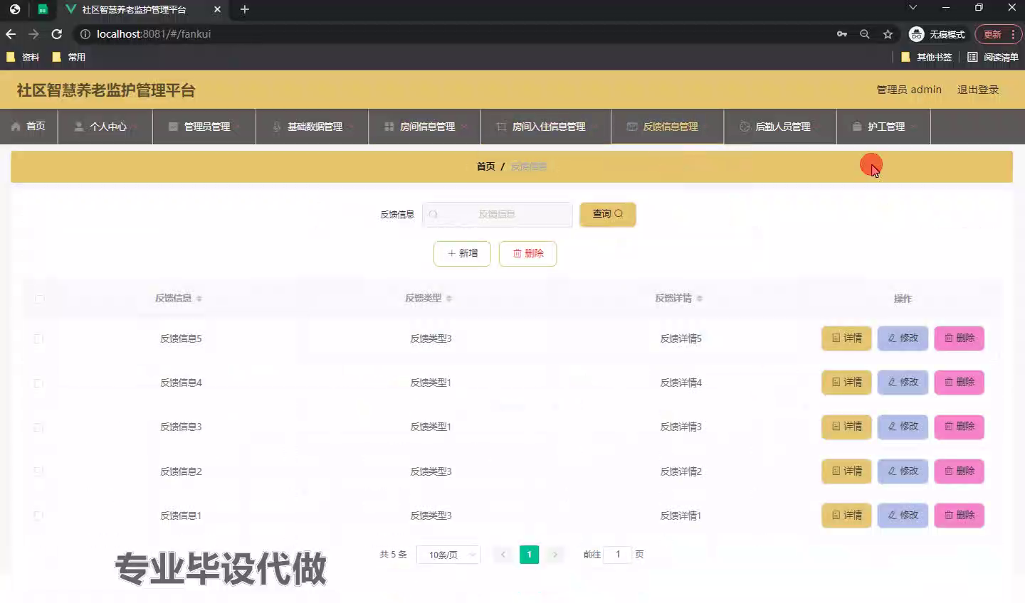Click 删除 for 反馈信息3 row
Viewport: 1025px width, 603px height.
click(x=959, y=427)
